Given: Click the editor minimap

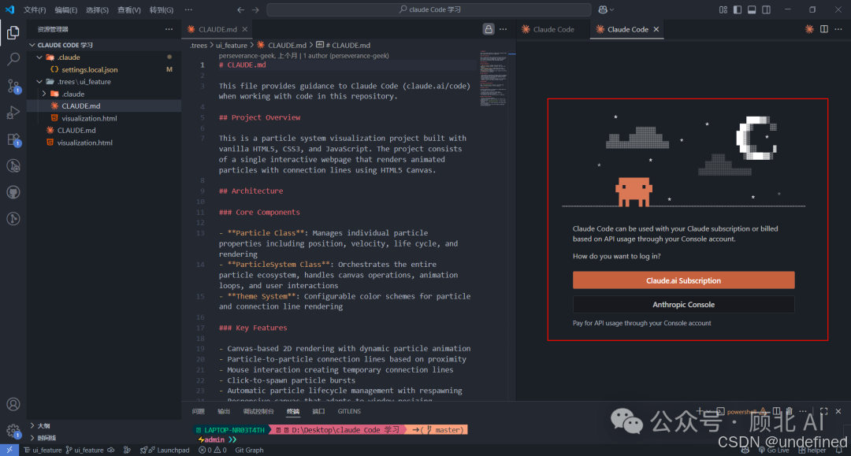Looking at the screenshot, I should [x=492, y=79].
